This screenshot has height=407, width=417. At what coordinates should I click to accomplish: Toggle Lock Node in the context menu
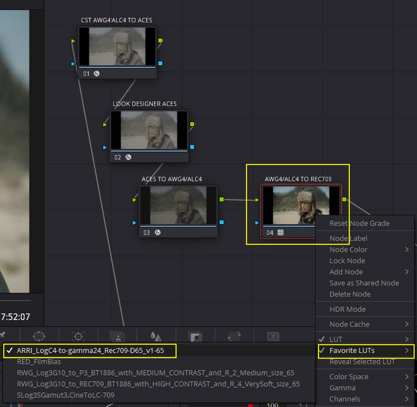(x=365, y=260)
